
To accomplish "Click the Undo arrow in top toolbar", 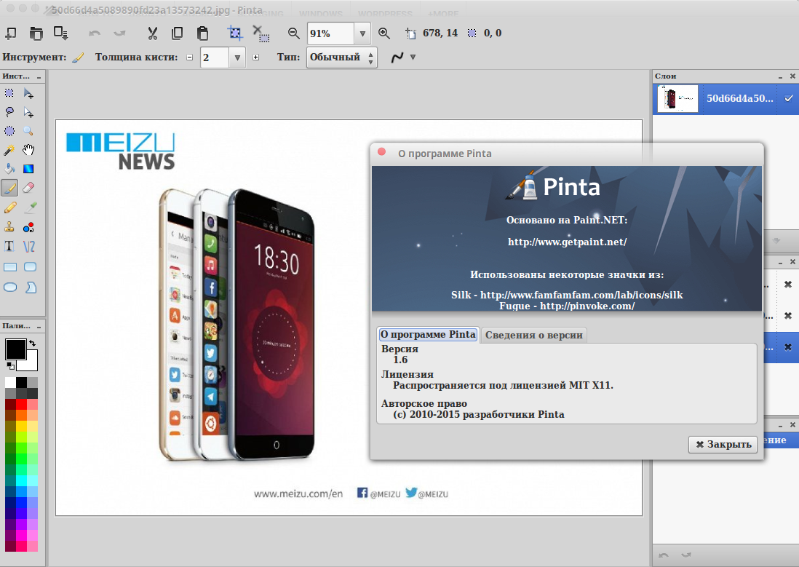I will point(95,33).
